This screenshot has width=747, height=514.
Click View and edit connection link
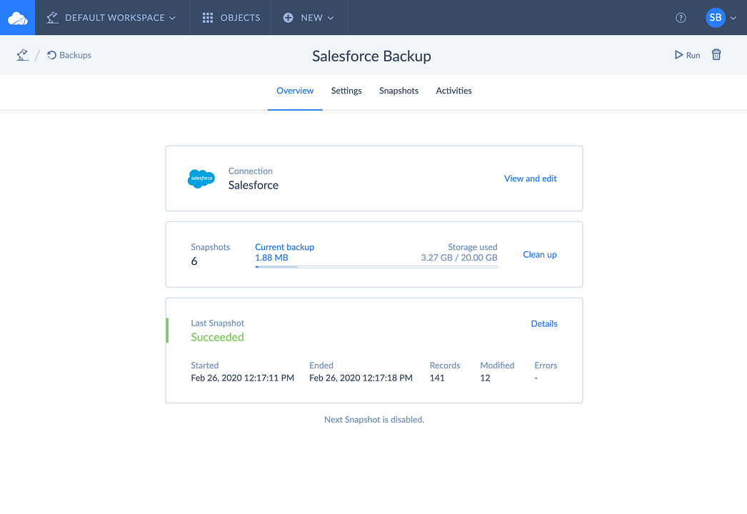[x=530, y=178]
